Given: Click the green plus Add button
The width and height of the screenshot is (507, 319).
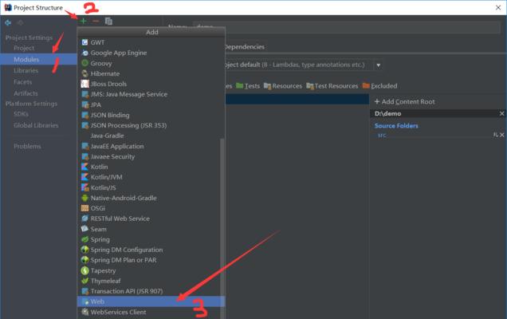Looking at the screenshot, I should (84, 21).
